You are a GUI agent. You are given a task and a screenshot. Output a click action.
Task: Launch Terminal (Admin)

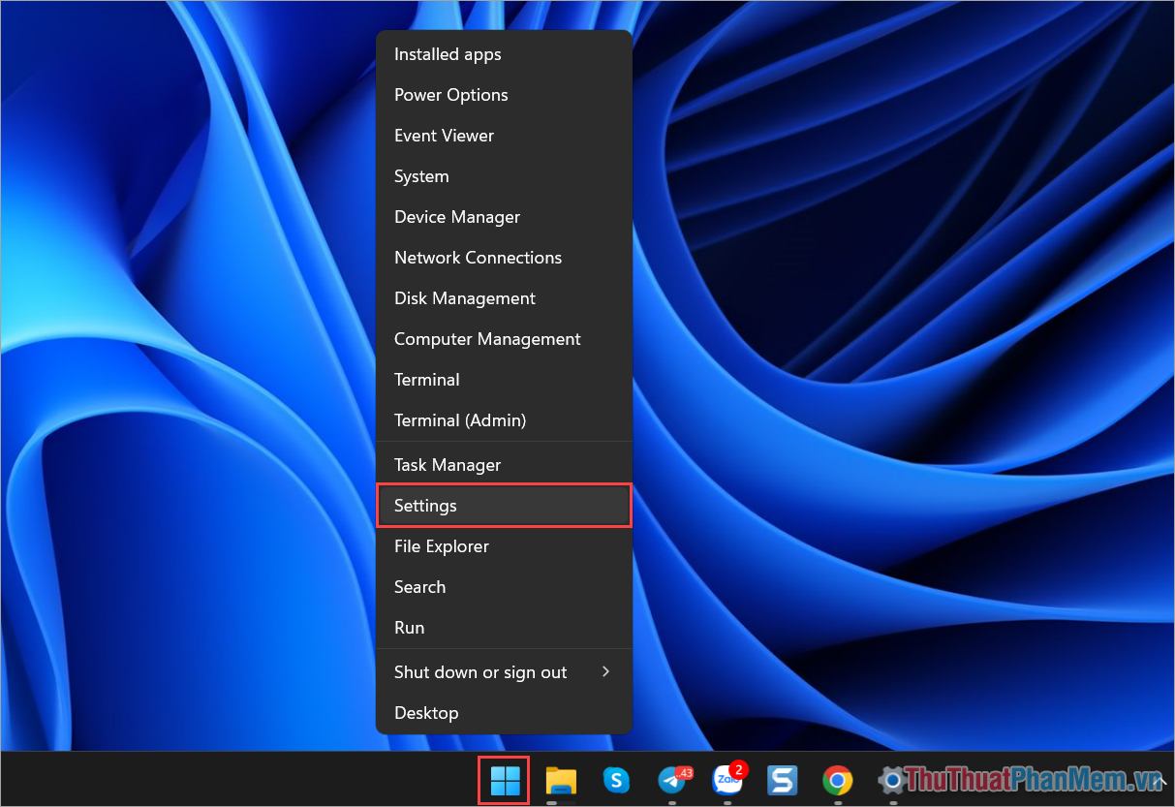click(x=460, y=419)
